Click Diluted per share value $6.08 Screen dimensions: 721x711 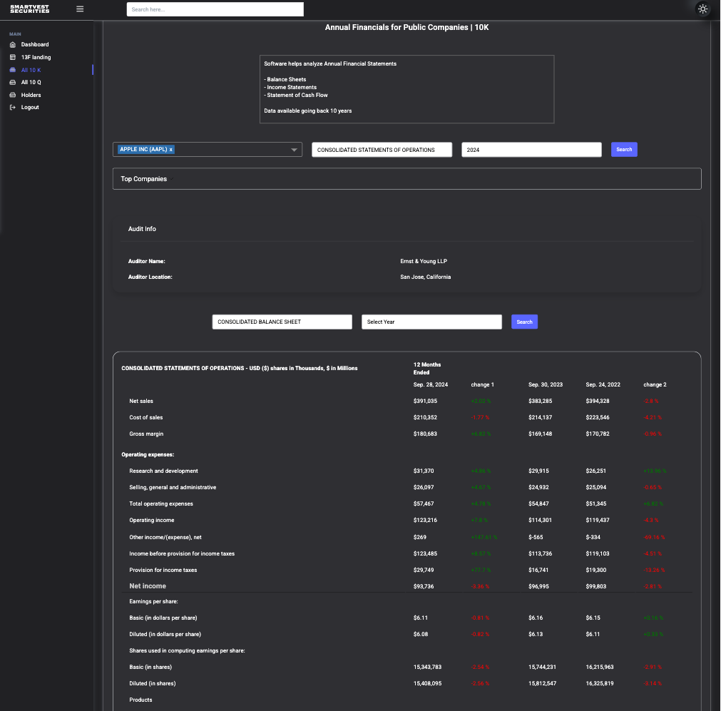click(x=421, y=635)
